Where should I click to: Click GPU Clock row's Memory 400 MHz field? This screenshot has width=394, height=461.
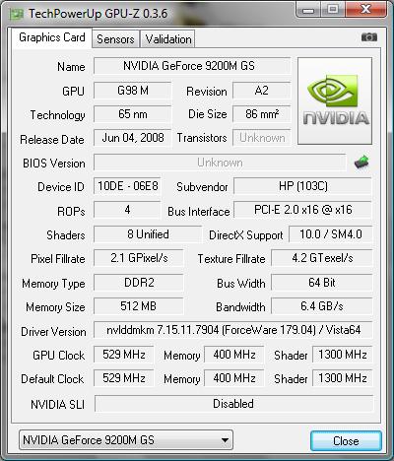point(234,355)
